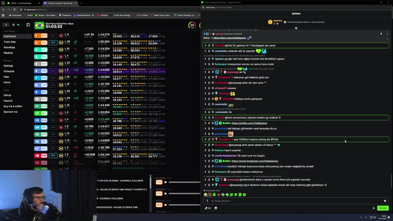Image resolution: width=393 pixels, height=221 pixels.
Task: Click the track limits gauge showing 30
Action: click(192, 25)
